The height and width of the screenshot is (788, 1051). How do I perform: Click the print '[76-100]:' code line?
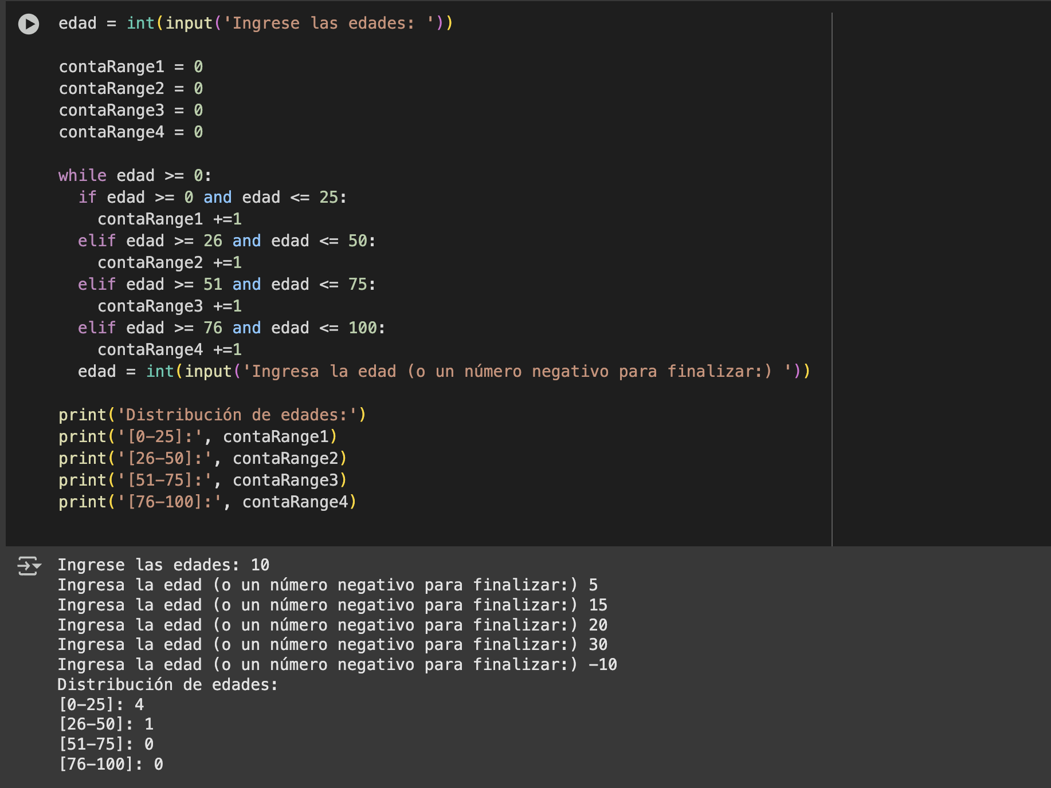tap(207, 502)
